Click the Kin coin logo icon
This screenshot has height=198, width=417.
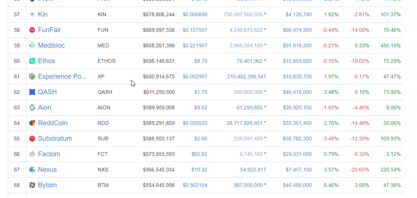32,15
